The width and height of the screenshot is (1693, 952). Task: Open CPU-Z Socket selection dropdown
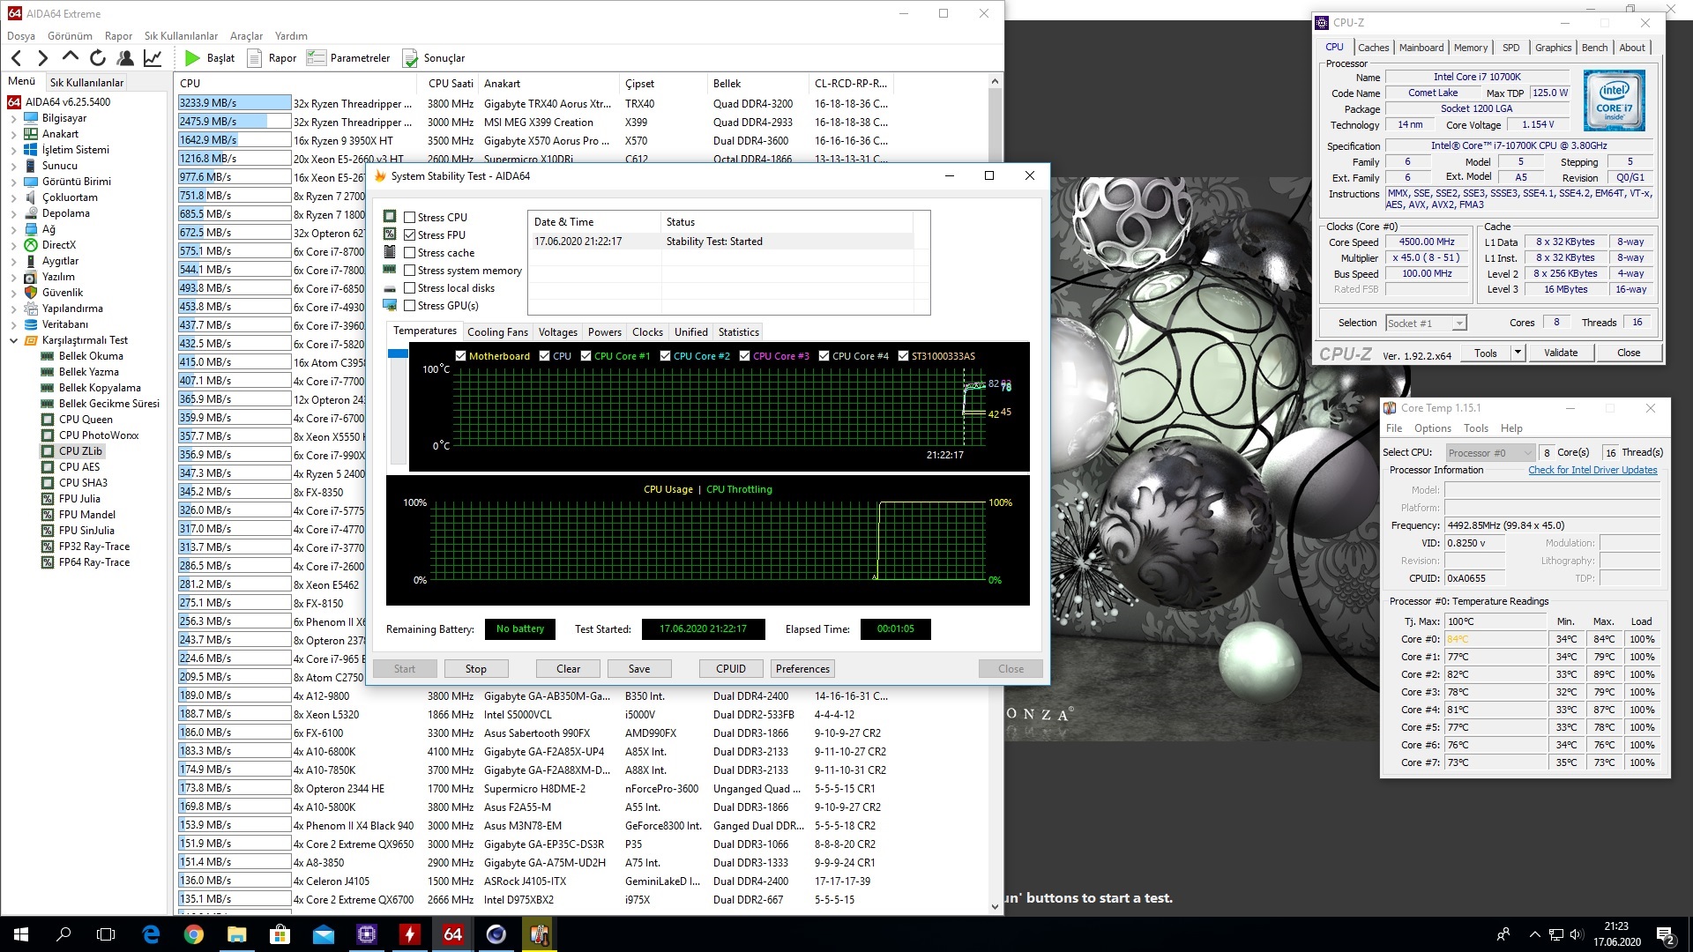click(x=1427, y=324)
